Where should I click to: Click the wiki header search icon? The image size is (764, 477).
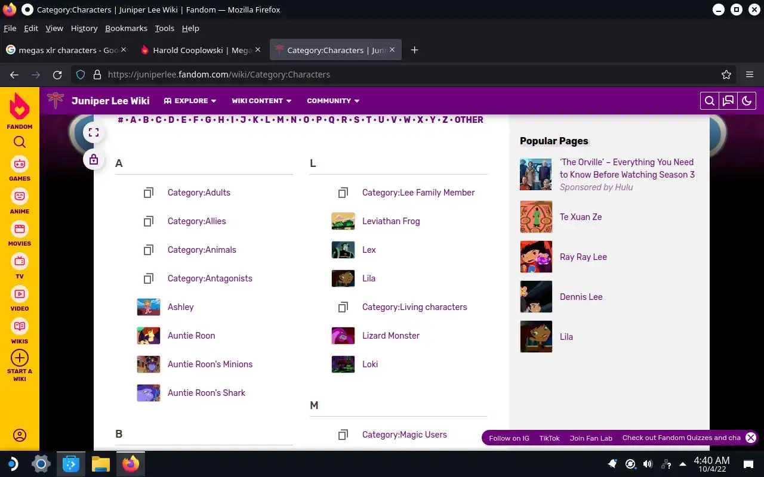tap(709, 101)
